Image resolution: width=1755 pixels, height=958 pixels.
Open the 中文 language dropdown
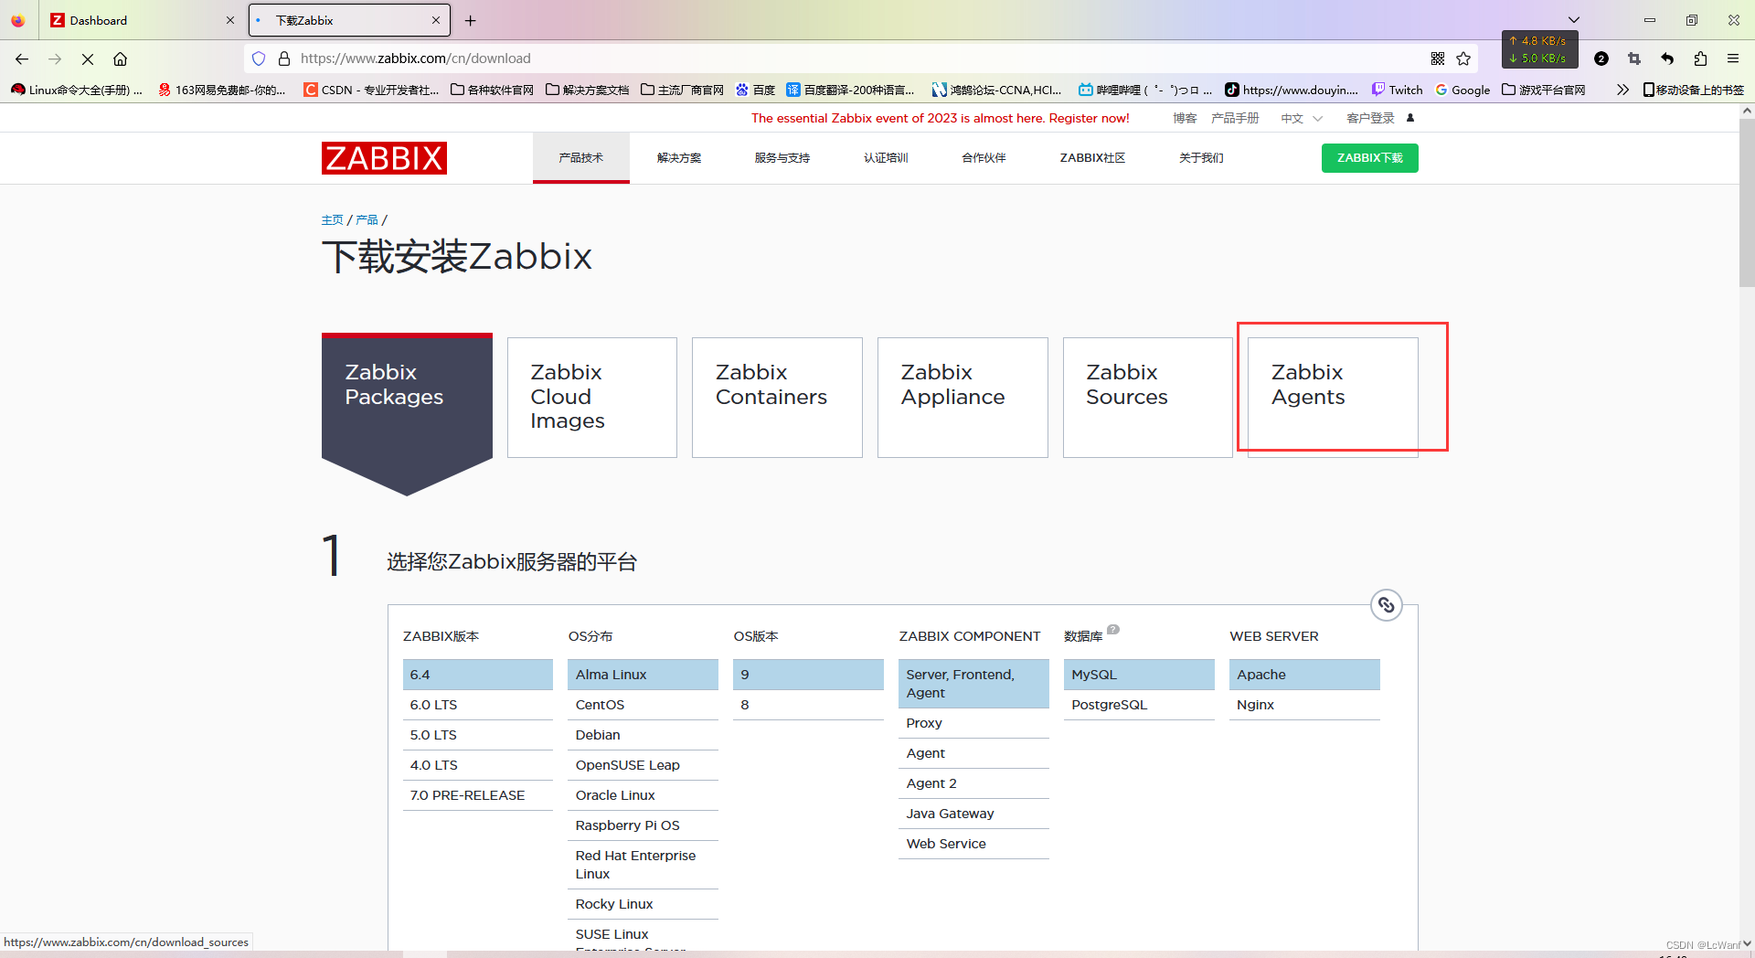tap(1302, 118)
